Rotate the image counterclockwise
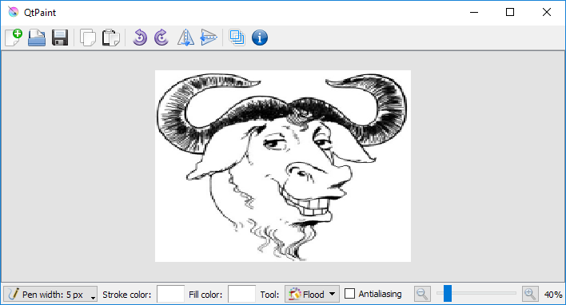Viewport: 566px width, 305px height. [x=140, y=38]
